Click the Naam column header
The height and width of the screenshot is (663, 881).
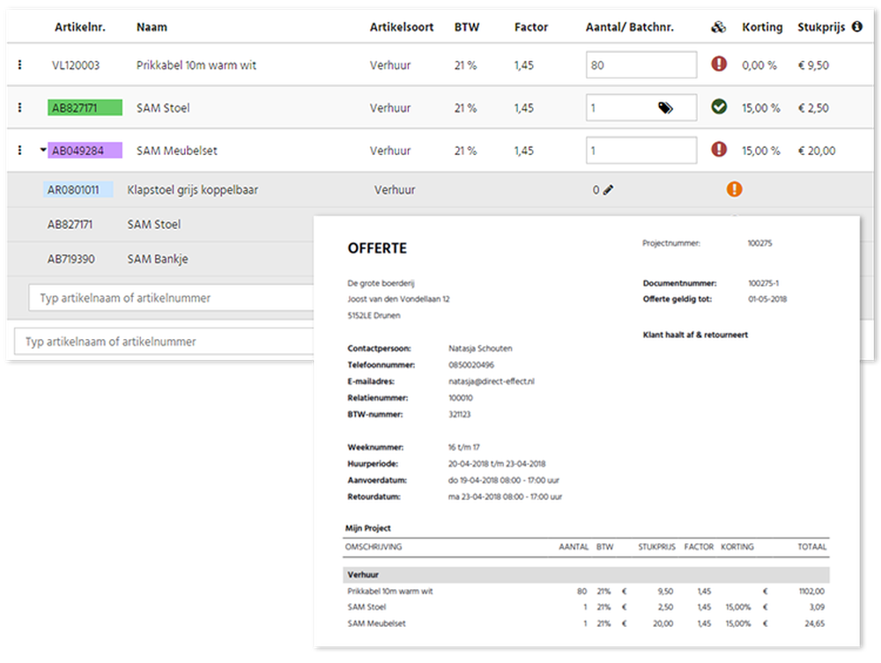coord(152,27)
